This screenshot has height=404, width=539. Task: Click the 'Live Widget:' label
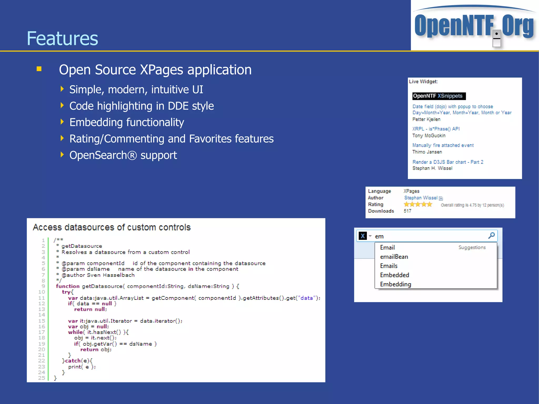pyautogui.click(x=423, y=82)
